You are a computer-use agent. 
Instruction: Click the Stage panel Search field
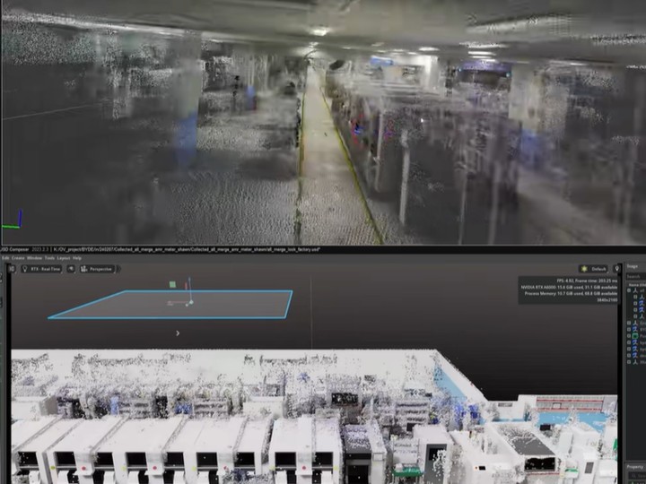pyautogui.click(x=636, y=276)
